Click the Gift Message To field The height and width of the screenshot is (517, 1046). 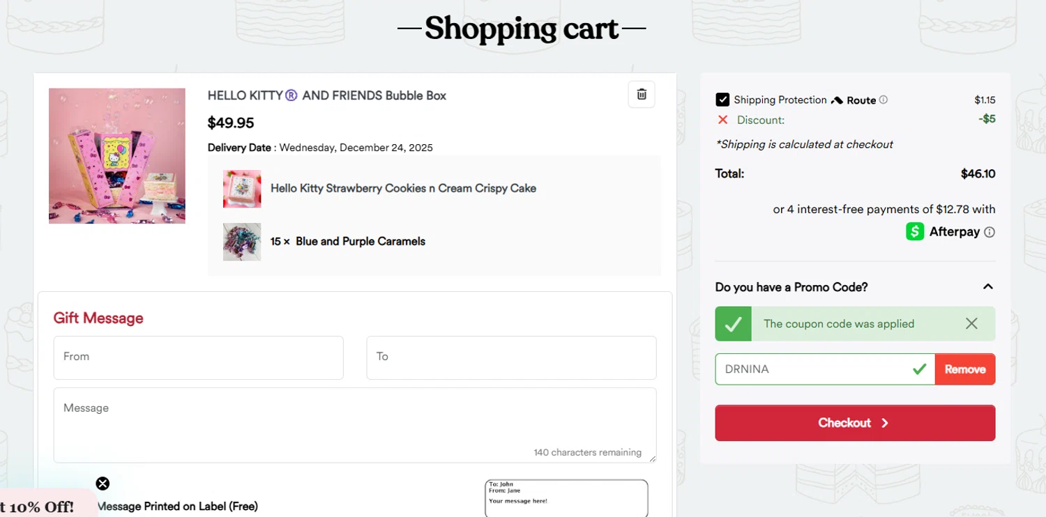click(511, 357)
